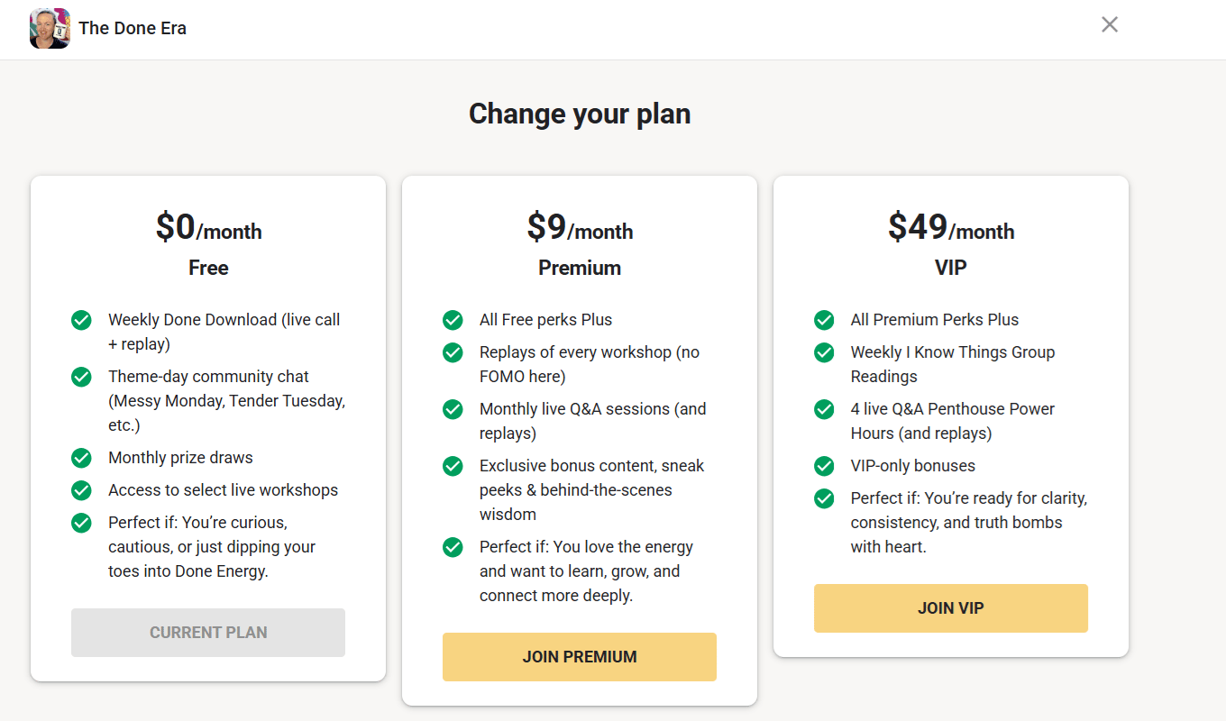
Task: Click the $9/month Premium price heading
Action: 579,228
